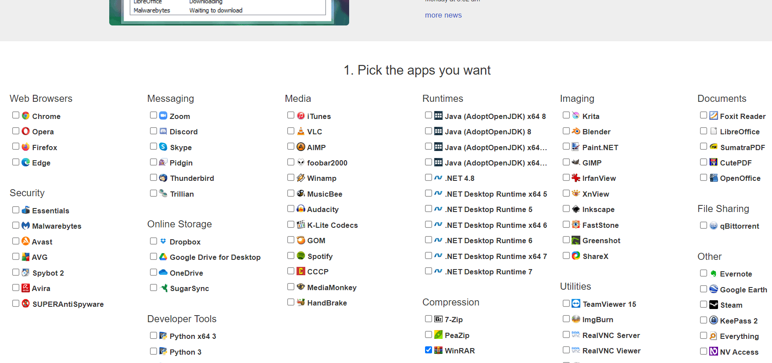The height and width of the screenshot is (363, 772).
Task: Click the Edge icon
Action: (26, 162)
